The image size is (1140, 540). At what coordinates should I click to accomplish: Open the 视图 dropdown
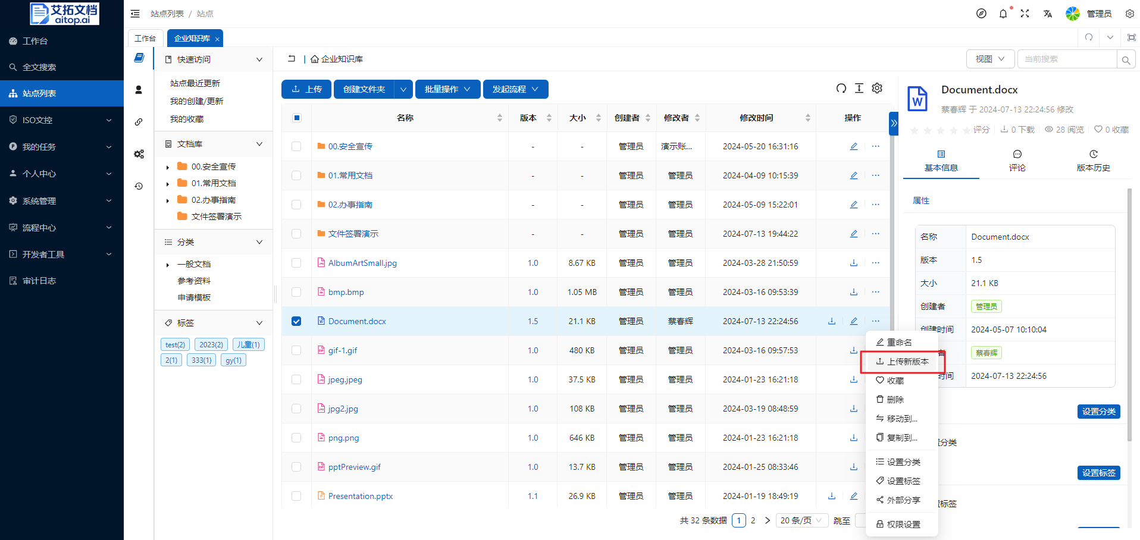[989, 59]
